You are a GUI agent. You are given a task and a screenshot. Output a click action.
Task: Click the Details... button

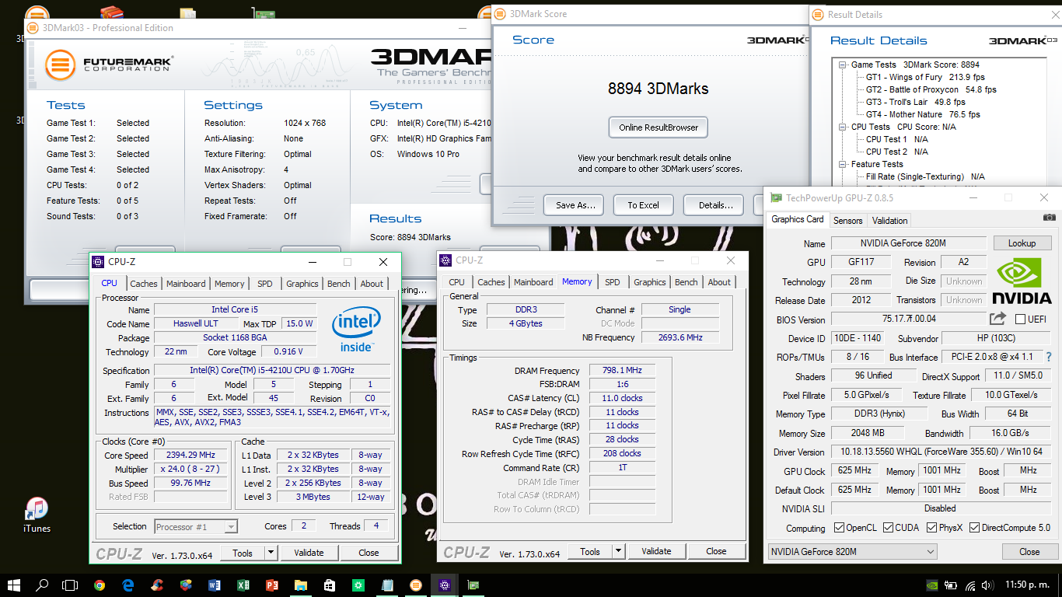coord(715,205)
